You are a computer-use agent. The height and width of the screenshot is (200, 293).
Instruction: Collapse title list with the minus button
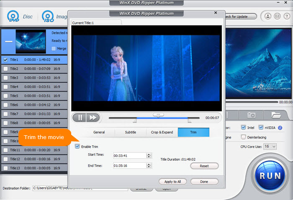pyautogui.click(x=9, y=42)
